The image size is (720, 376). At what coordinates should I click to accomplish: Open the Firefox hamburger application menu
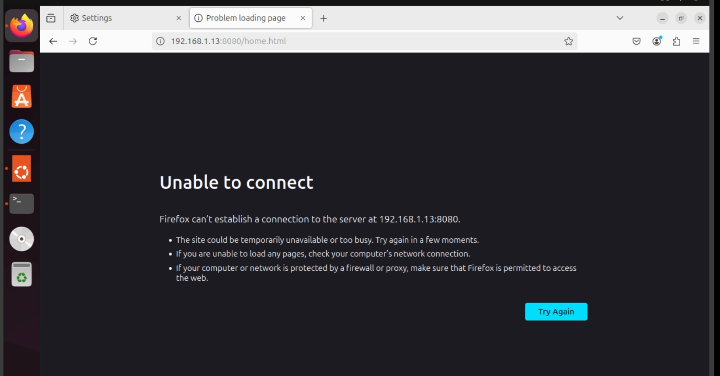click(x=696, y=41)
